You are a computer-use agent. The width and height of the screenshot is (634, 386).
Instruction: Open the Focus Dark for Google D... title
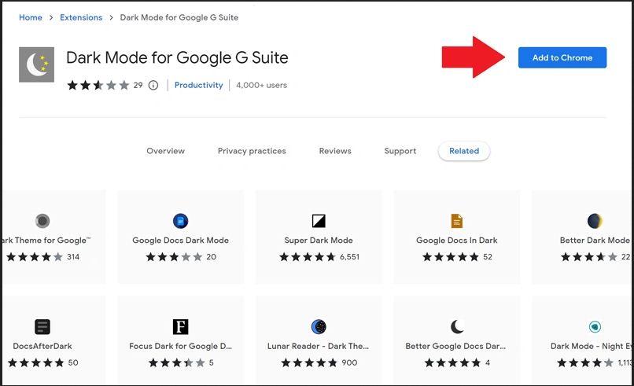[180, 346]
